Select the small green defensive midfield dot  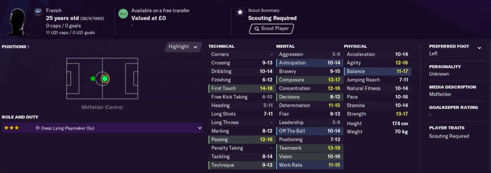(x=93, y=79)
